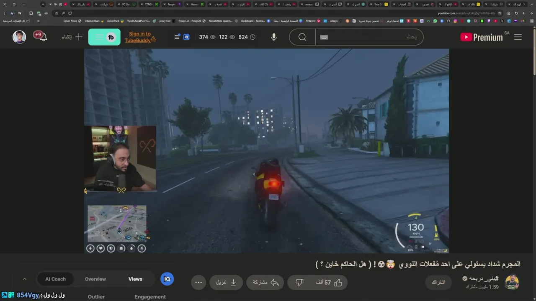Screen dimensions: 536x301
Task: Reload the page
Action: coord(516,13)
